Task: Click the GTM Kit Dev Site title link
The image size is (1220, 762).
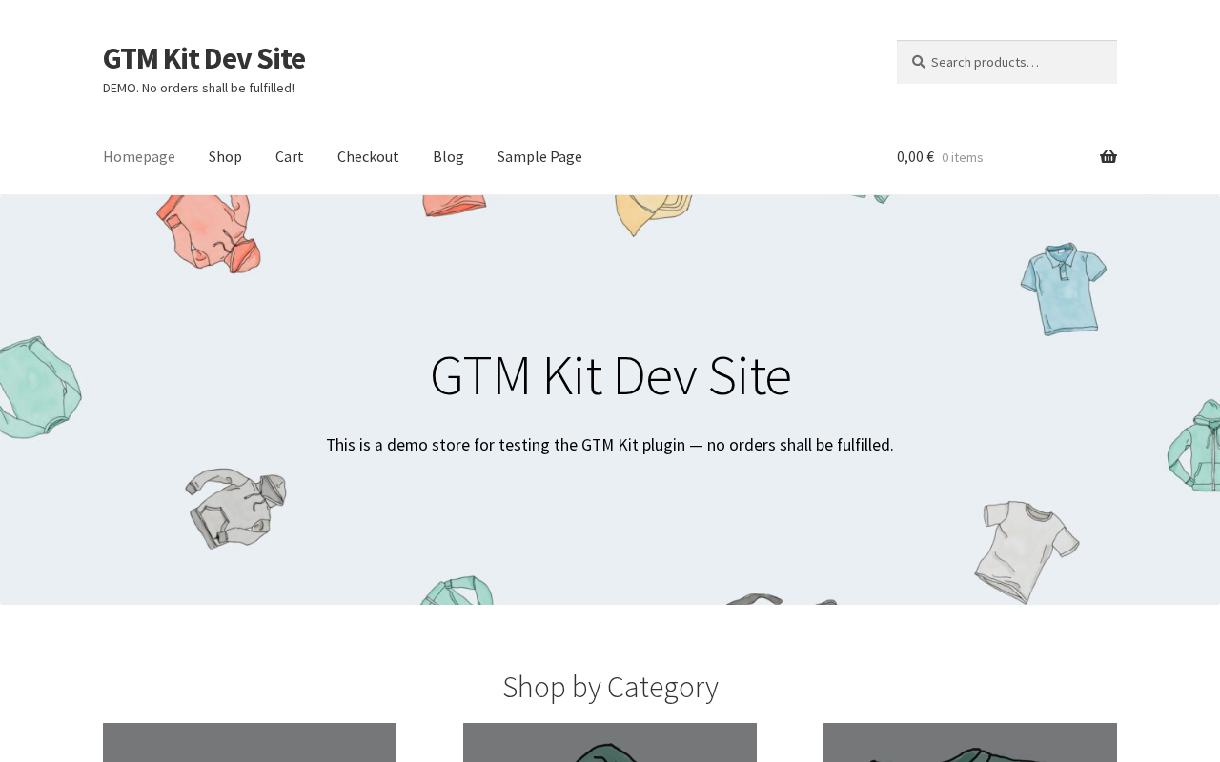Action: pos(204,58)
